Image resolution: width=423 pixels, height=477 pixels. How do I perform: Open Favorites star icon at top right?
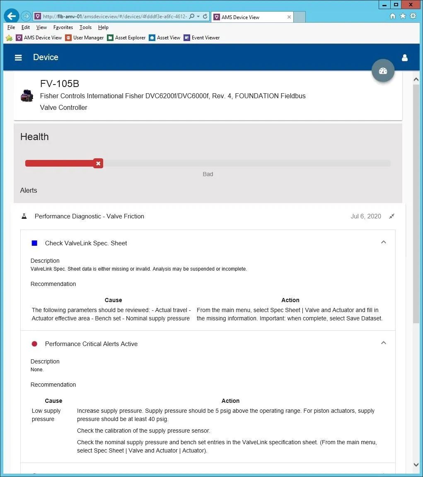tap(403, 16)
